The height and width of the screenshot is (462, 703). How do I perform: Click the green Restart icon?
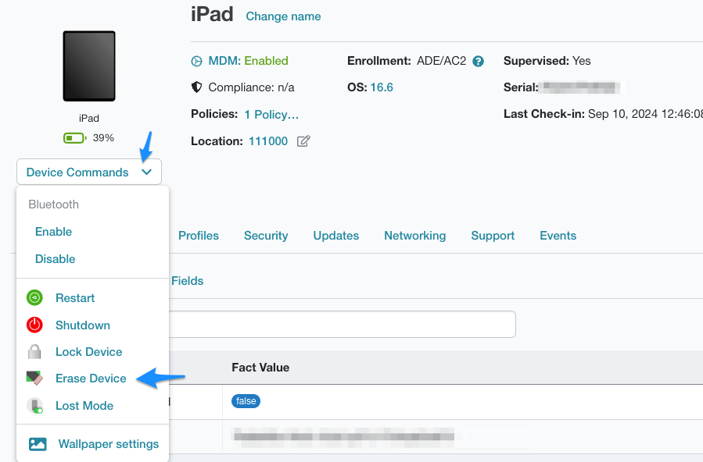(x=34, y=298)
